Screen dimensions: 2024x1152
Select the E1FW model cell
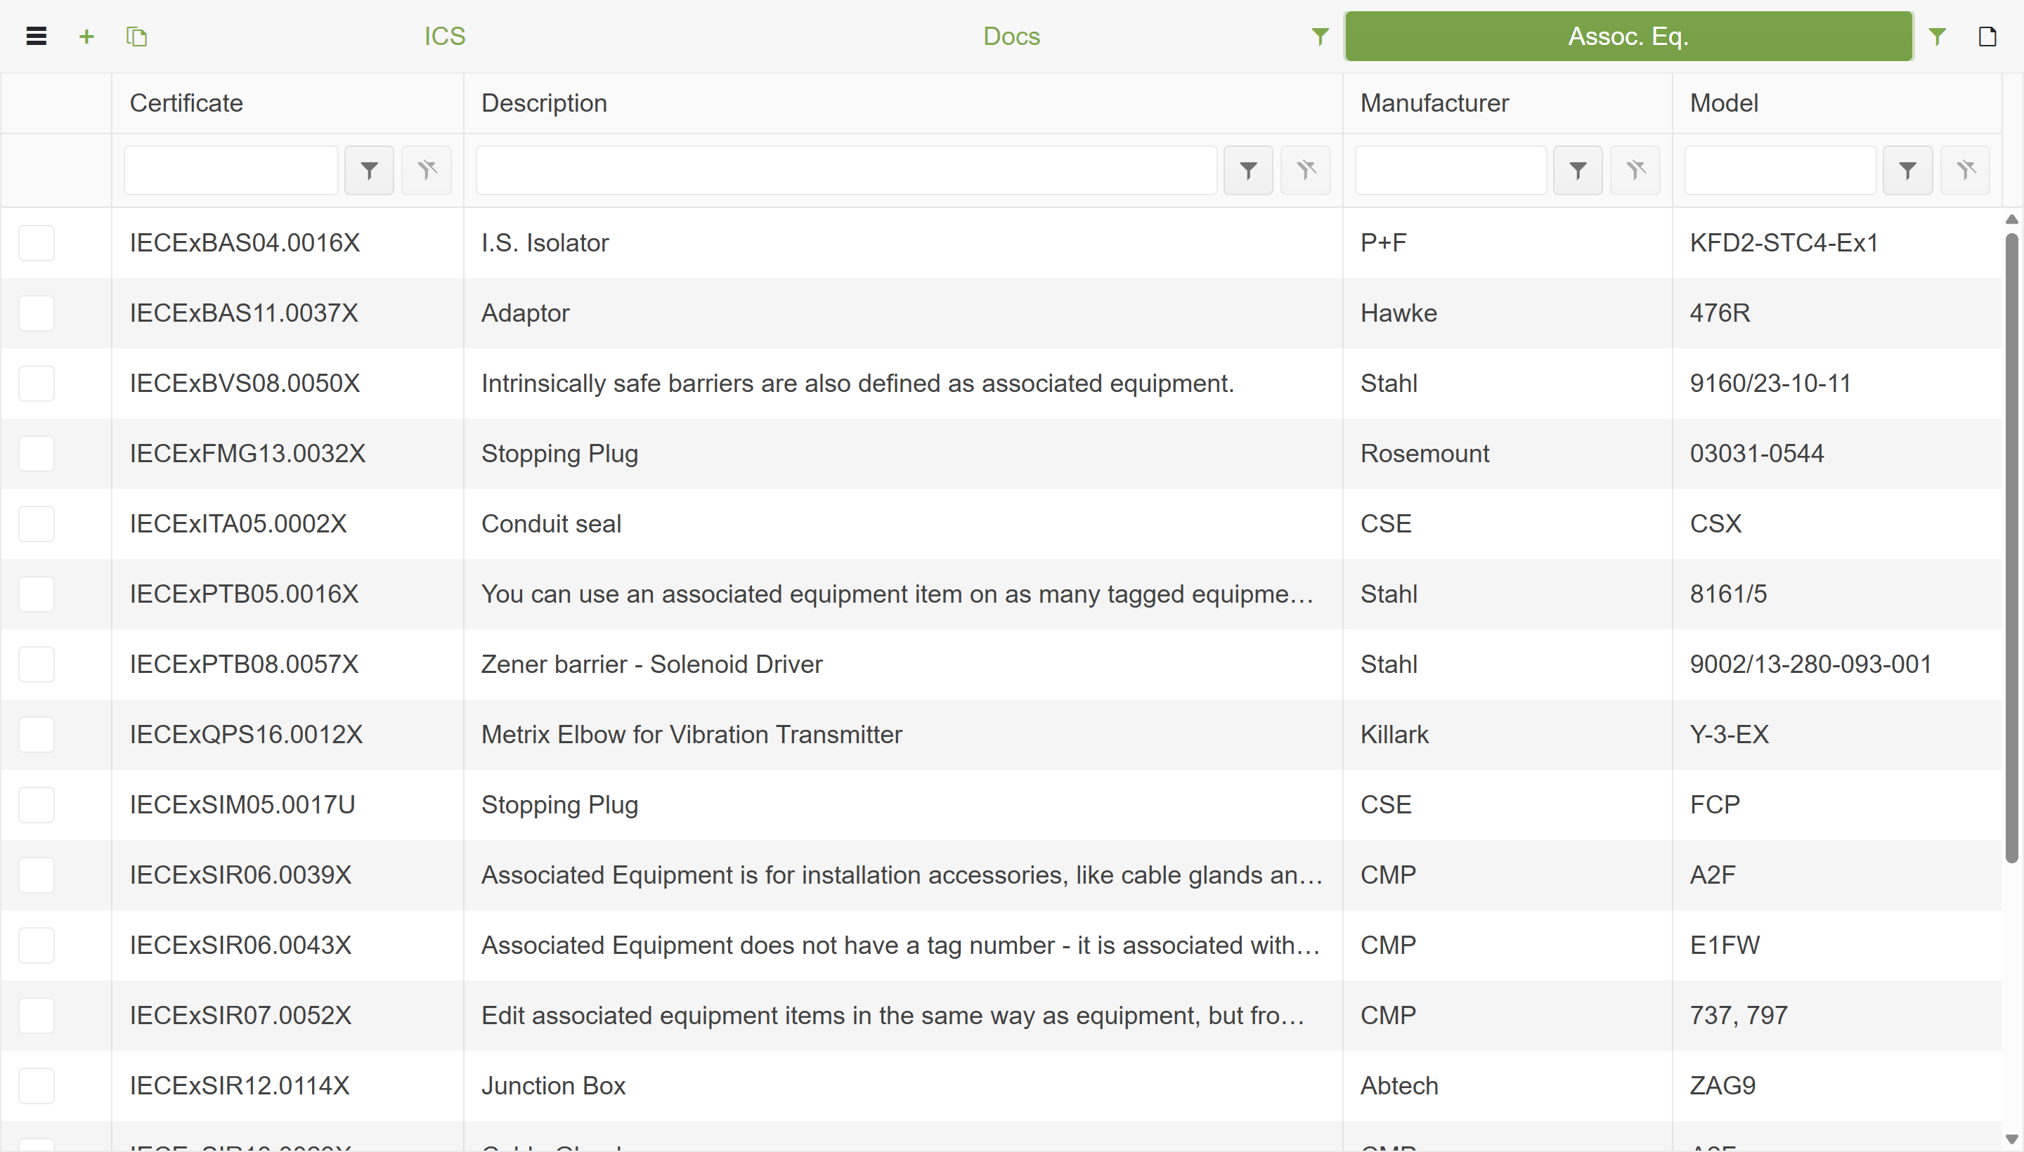tap(1837, 945)
